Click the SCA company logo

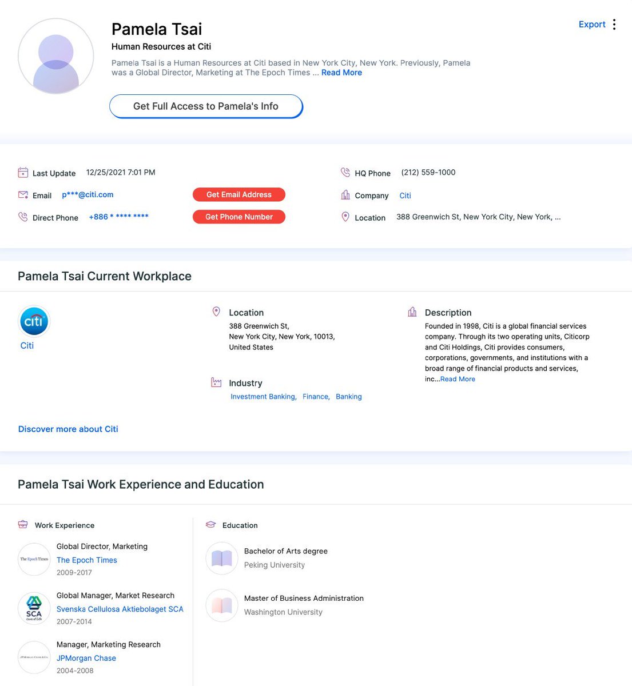tap(34, 608)
